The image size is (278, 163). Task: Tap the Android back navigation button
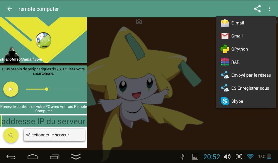tap(11, 157)
